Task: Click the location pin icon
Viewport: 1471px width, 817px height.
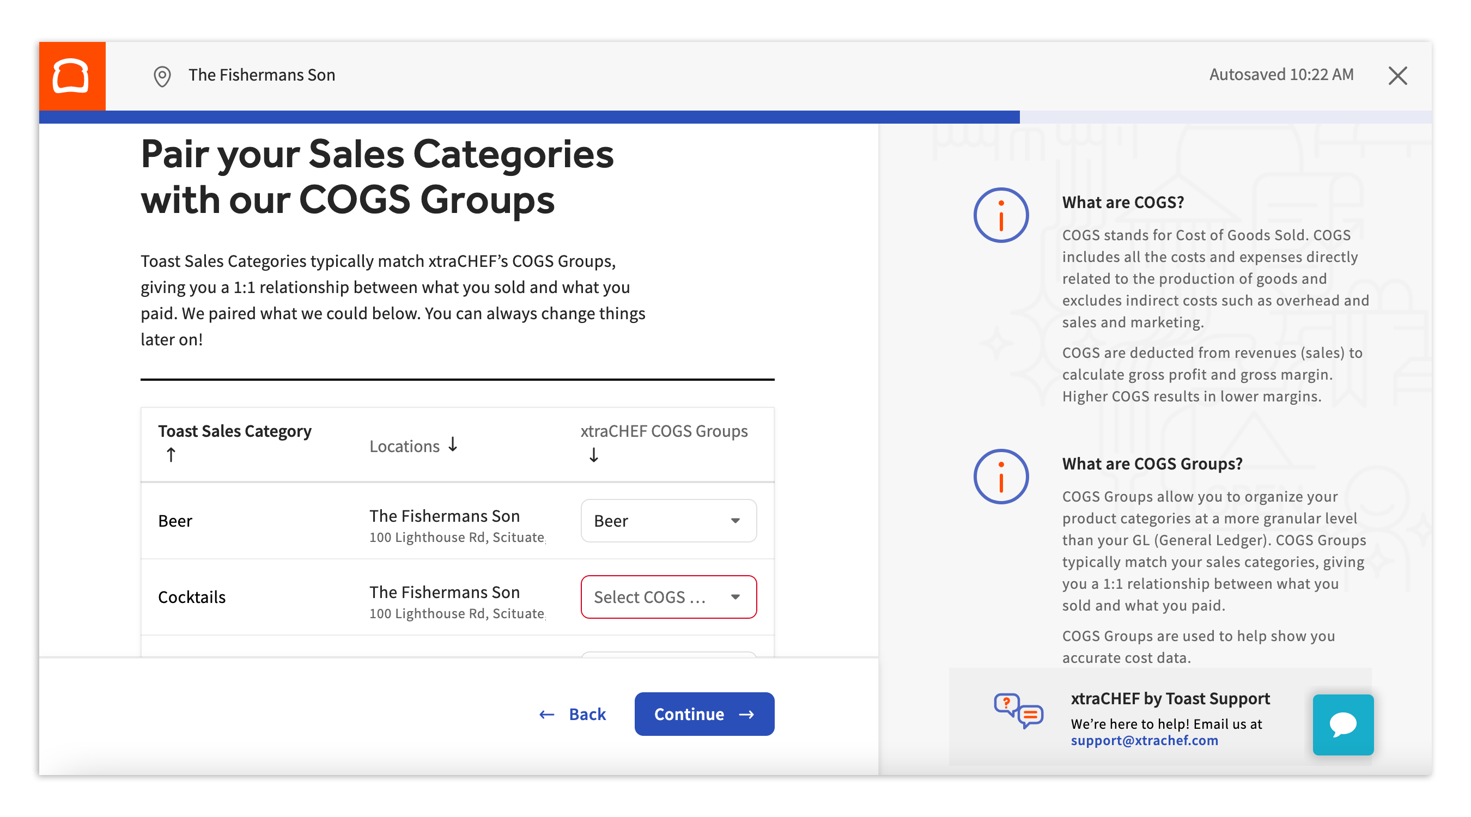Action: tap(162, 76)
